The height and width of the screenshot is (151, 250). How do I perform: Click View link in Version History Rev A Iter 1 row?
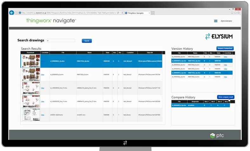tap(226, 77)
